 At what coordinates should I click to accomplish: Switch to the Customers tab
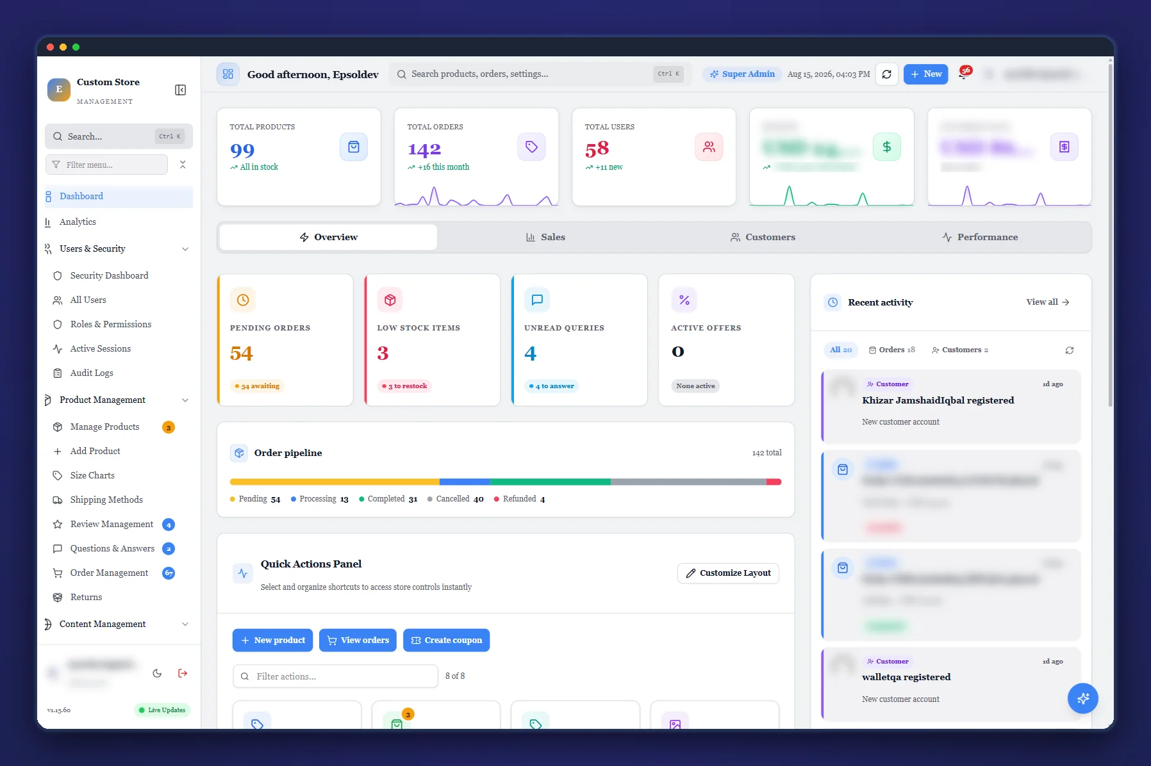[x=763, y=237]
